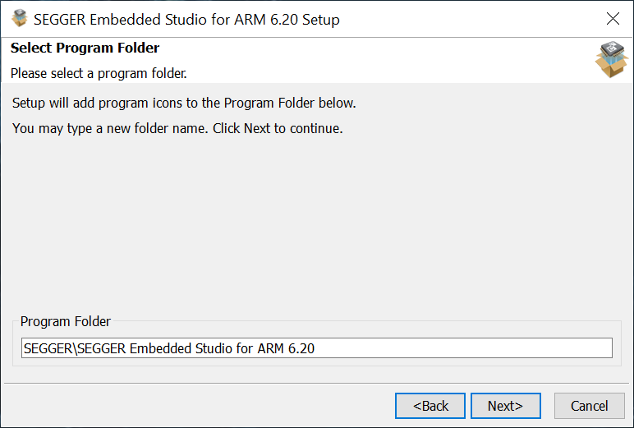The image size is (634, 428).
Task: Click the white header banner area
Action: point(370,59)
